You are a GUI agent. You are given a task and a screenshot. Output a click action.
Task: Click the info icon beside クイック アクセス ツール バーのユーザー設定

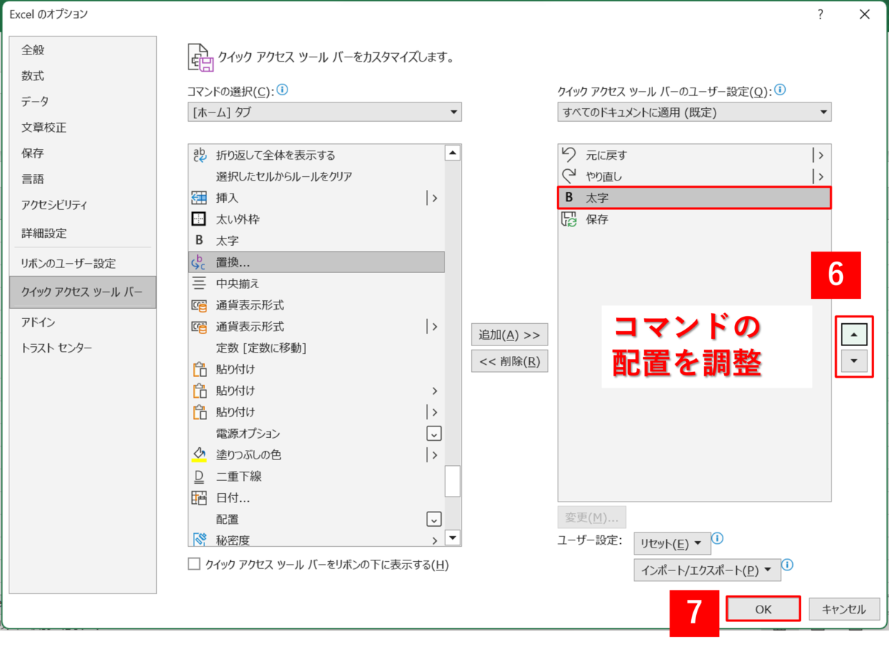(x=780, y=90)
